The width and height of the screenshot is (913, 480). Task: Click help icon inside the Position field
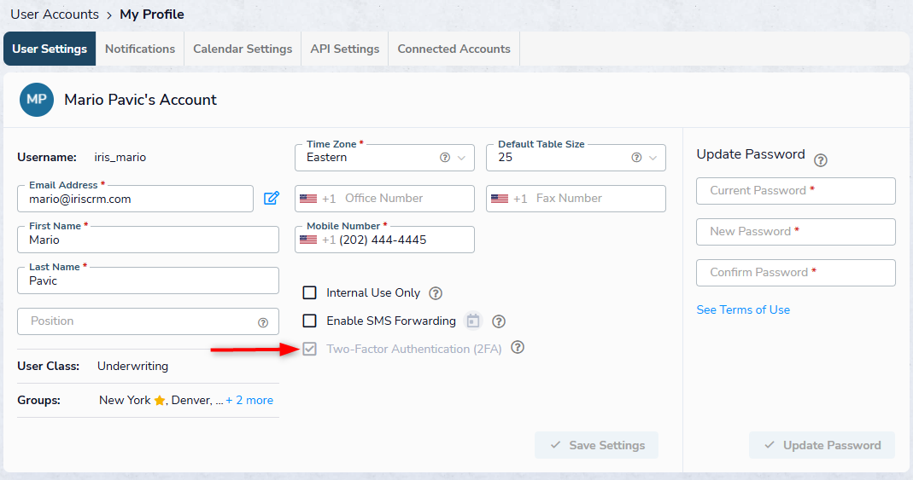[263, 322]
